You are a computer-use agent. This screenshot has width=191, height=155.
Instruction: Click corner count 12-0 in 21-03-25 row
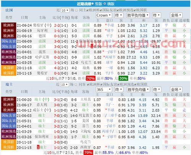[74, 62]
